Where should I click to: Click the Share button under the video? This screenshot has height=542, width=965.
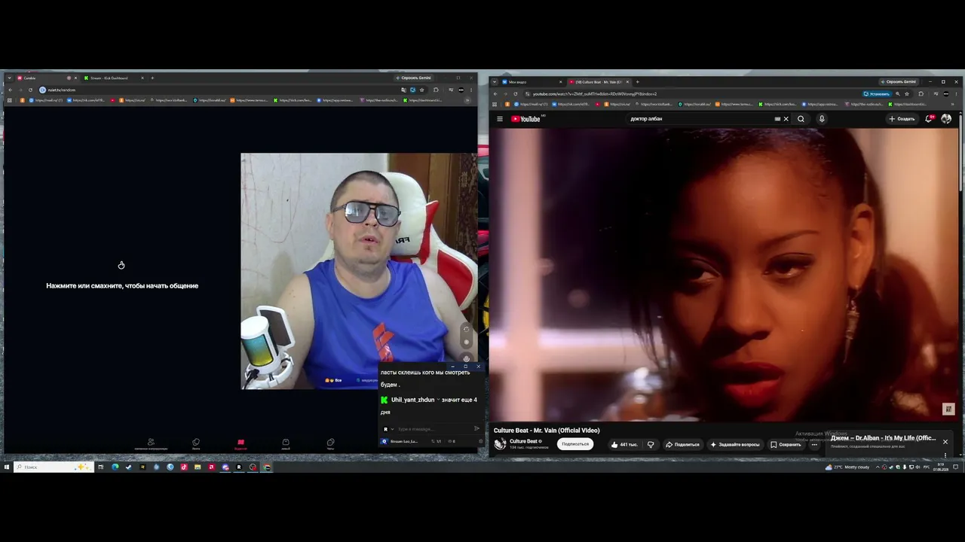[x=682, y=444]
